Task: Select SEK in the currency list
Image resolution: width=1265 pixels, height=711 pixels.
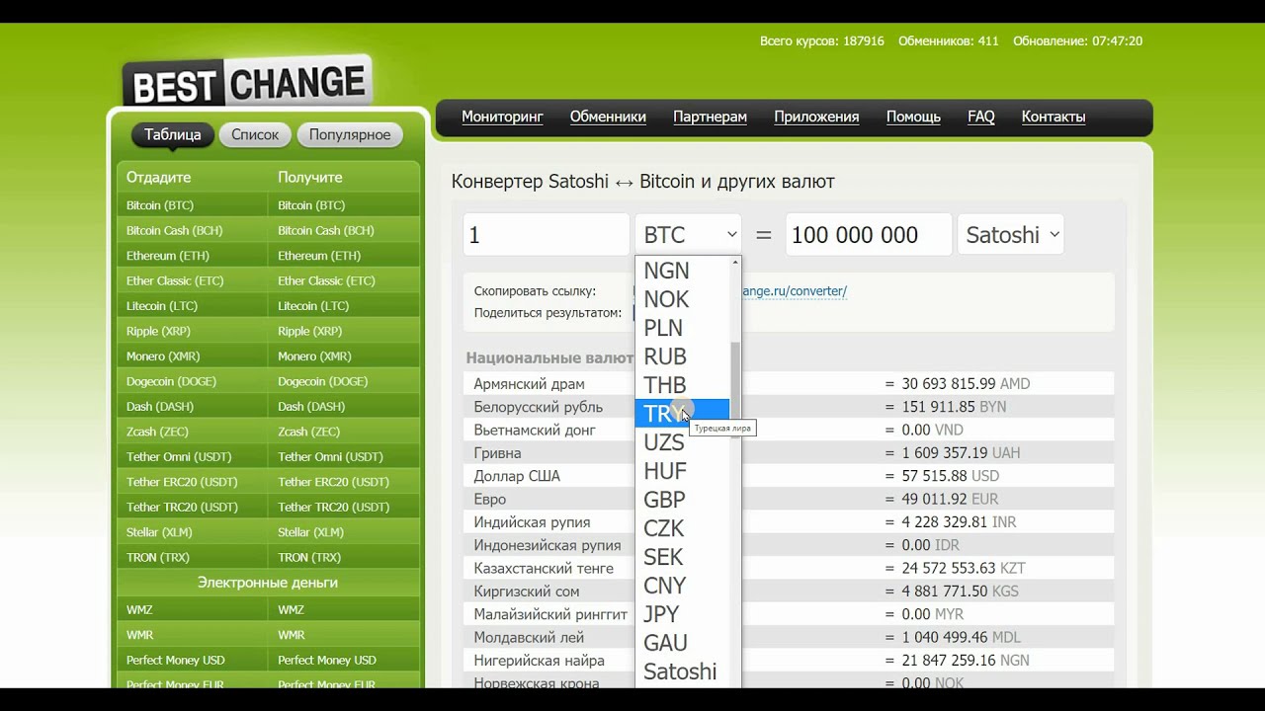Action: [x=682, y=557]
